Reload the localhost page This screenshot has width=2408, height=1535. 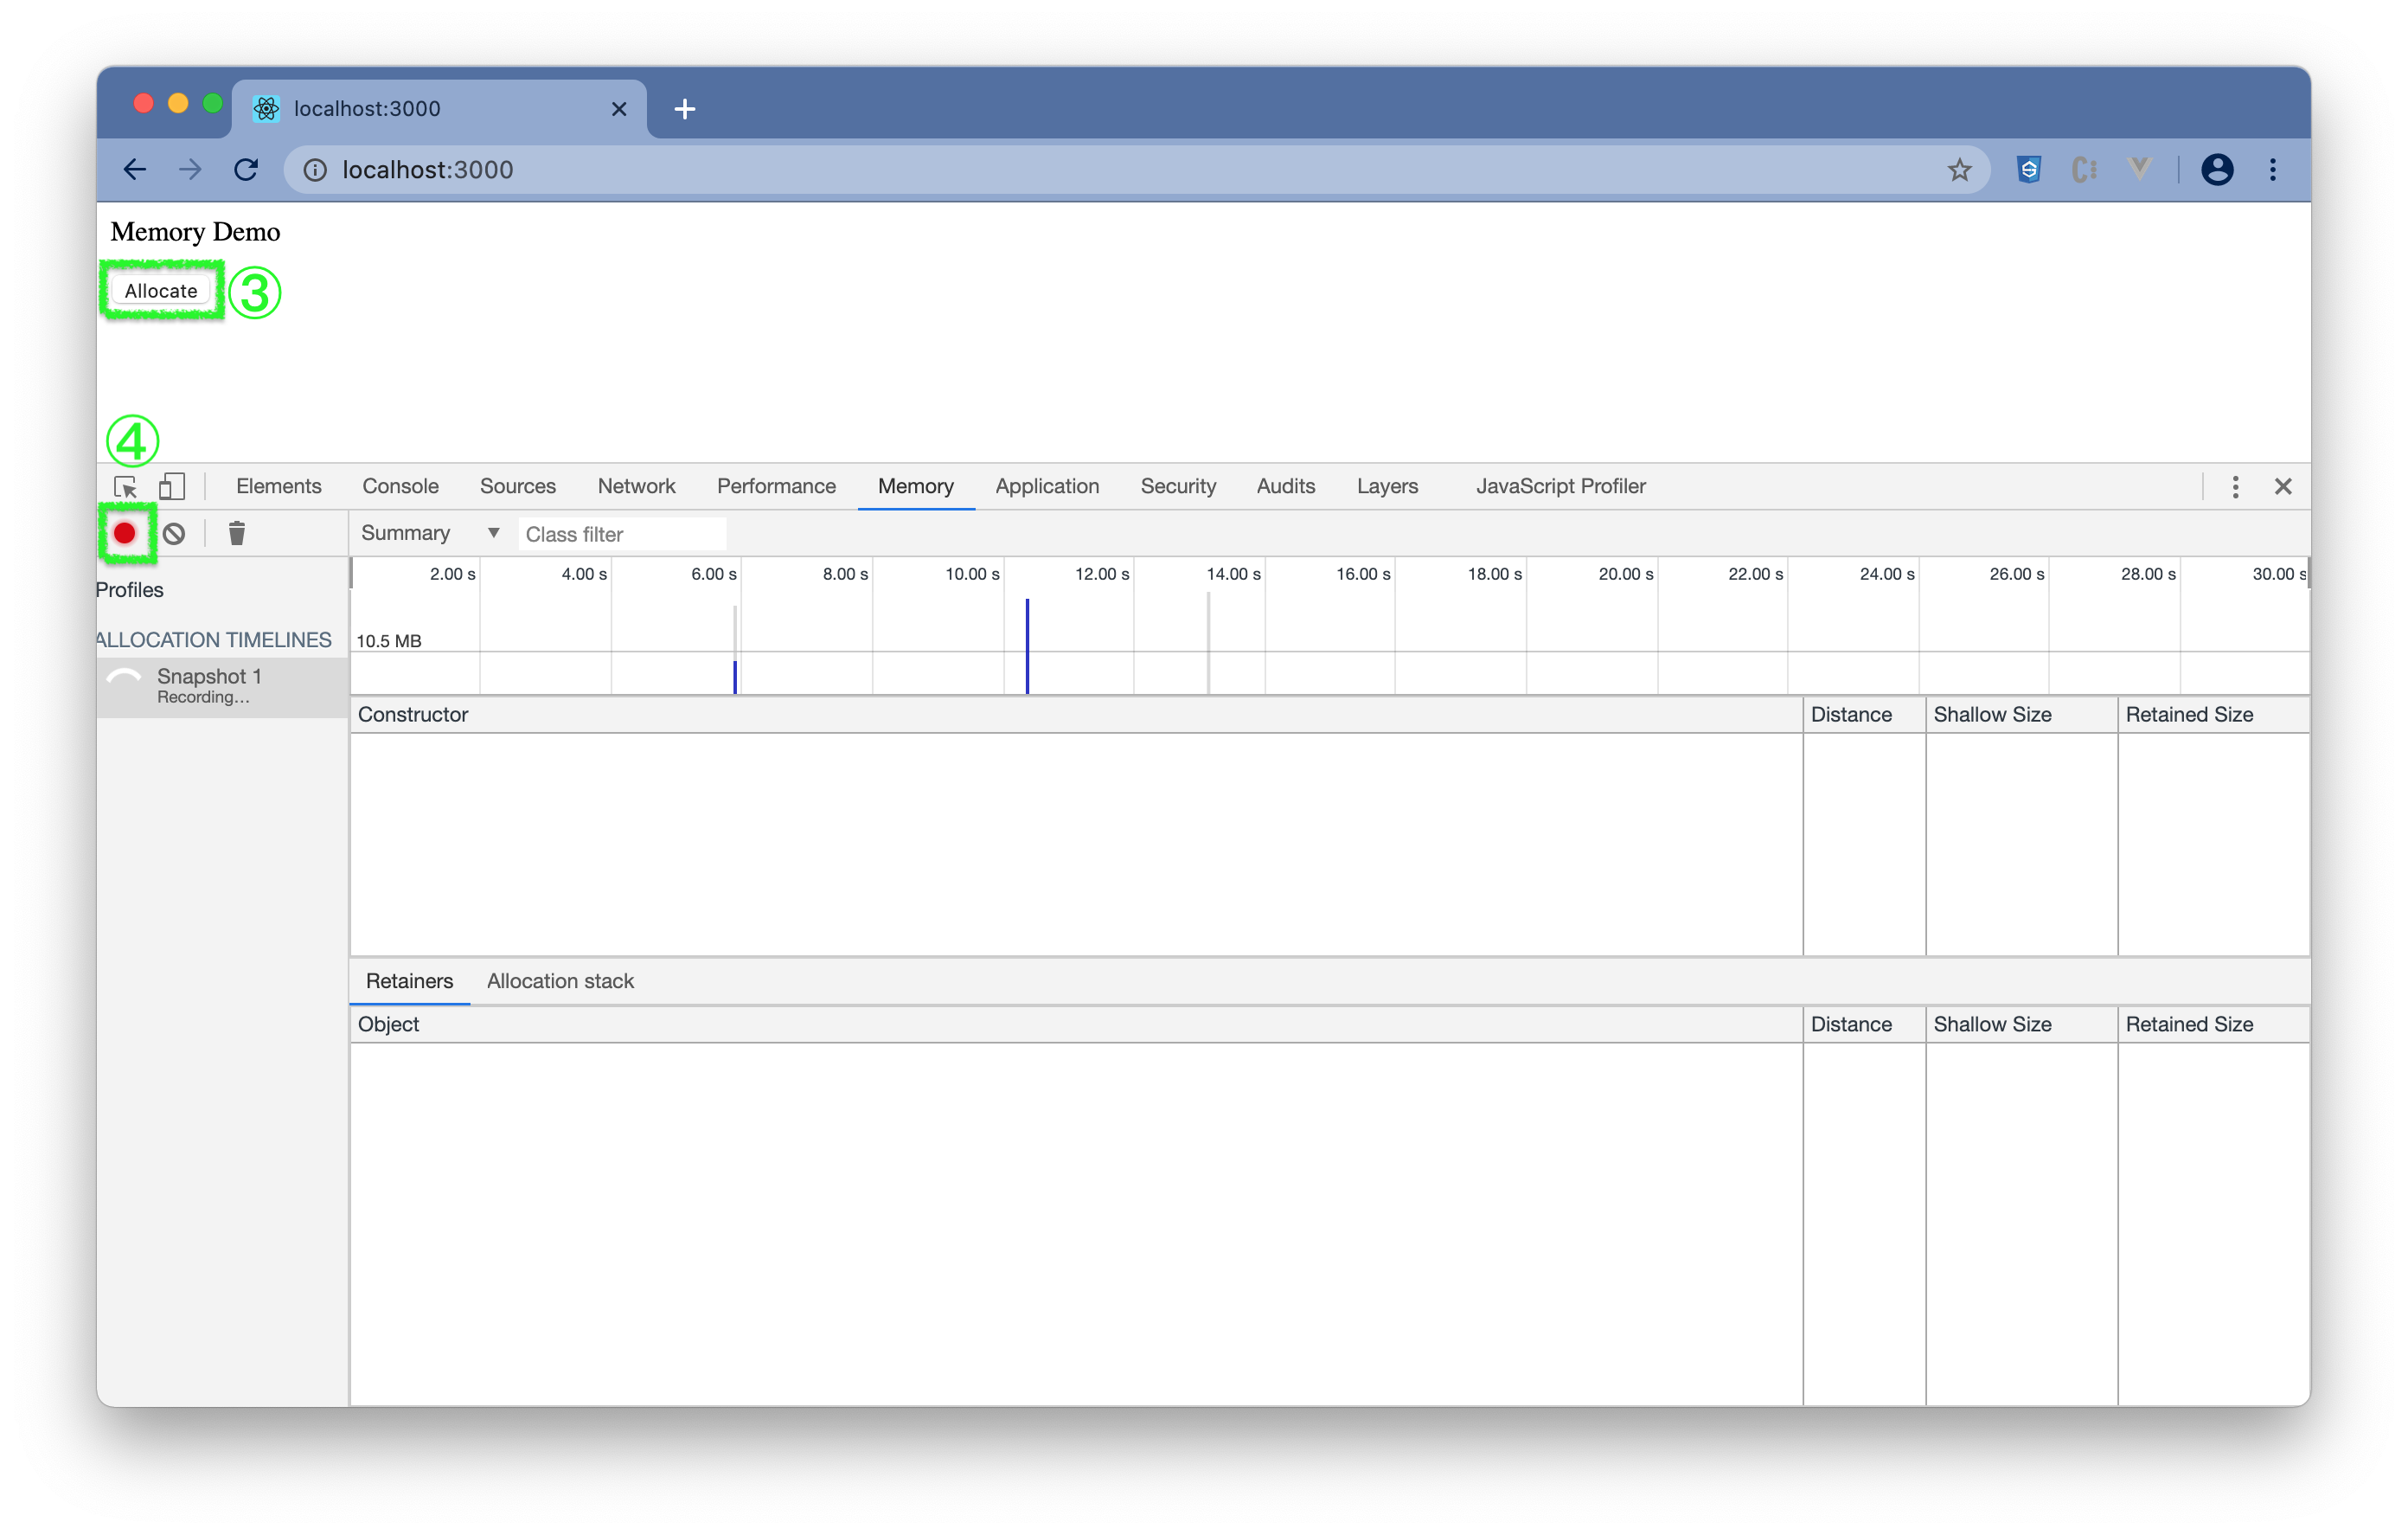click(x=246, y=170)
